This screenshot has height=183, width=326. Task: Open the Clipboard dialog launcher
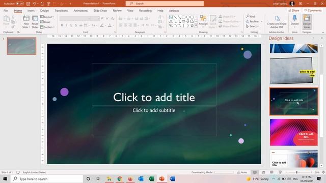[x=18, y=32]
